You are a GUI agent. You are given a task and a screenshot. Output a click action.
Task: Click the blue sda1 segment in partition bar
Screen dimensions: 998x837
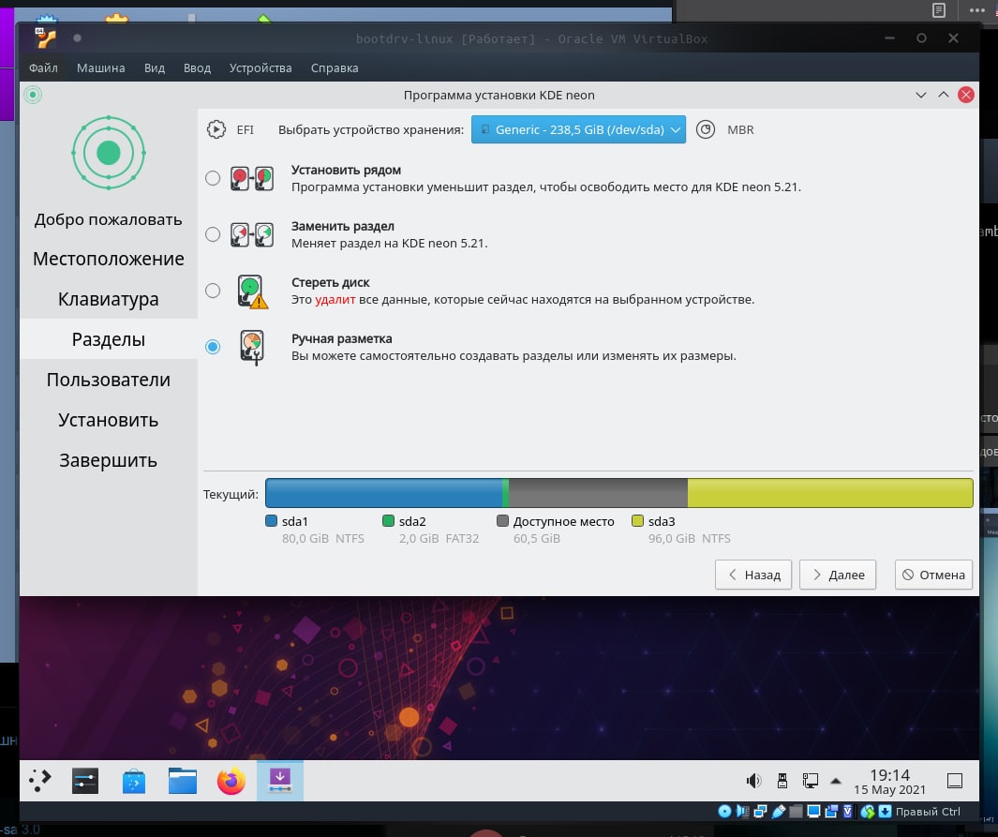point(384,493)
